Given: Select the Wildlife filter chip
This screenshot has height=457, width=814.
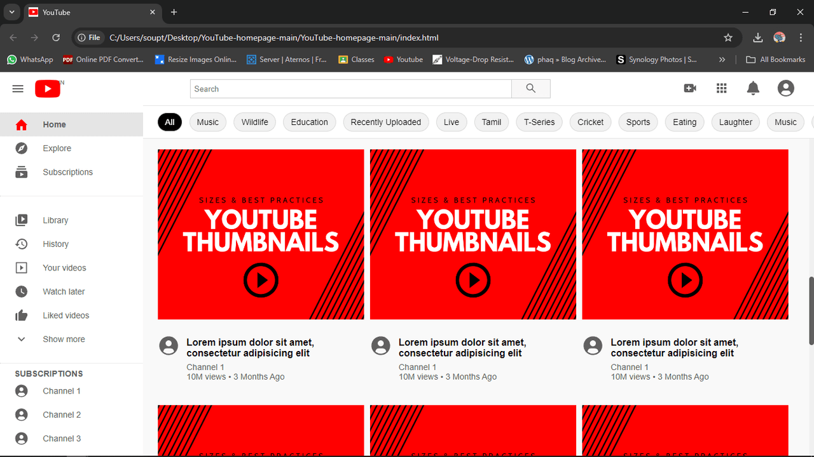Looking at the screenshot, I should coord(254,122).
